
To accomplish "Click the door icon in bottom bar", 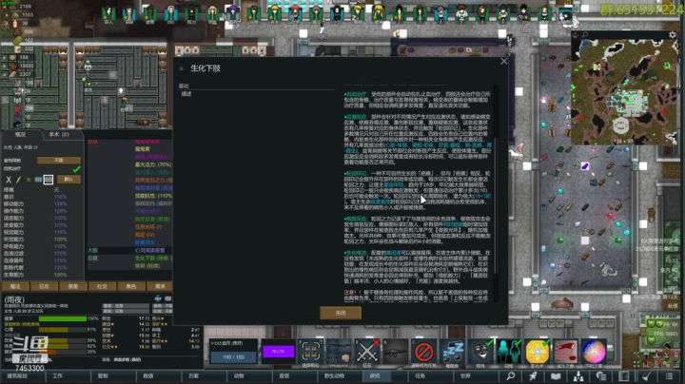I will tap(624, 376).
